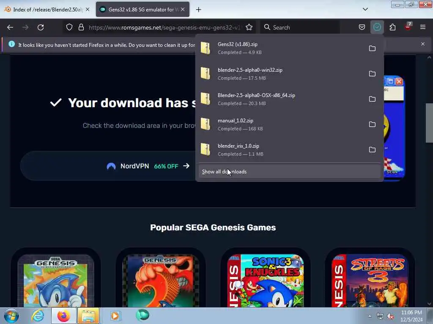Click the green orb taskbar icon
433x324 pixels.
(143, 315)
